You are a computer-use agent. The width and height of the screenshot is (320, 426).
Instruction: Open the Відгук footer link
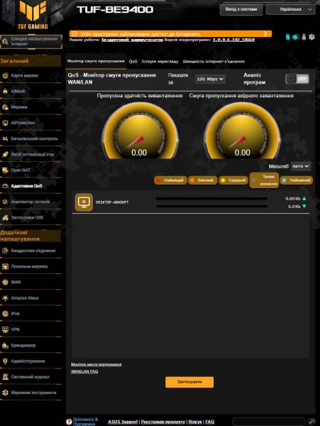[x=195, y=422]
